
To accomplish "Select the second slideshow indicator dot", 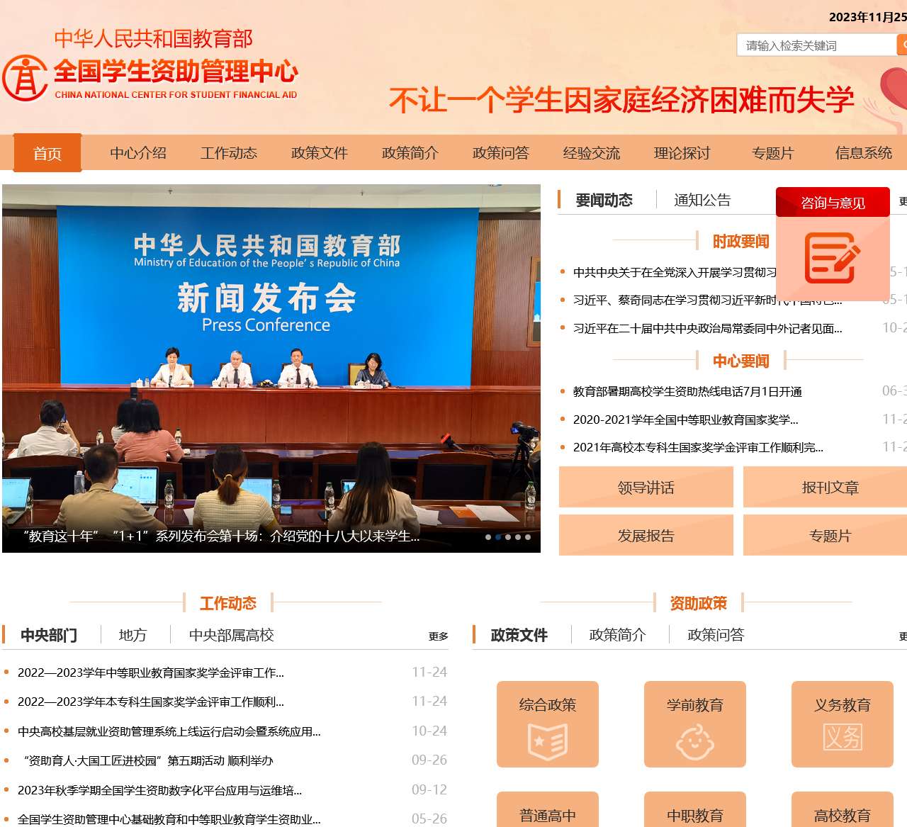I will (498, 537).
